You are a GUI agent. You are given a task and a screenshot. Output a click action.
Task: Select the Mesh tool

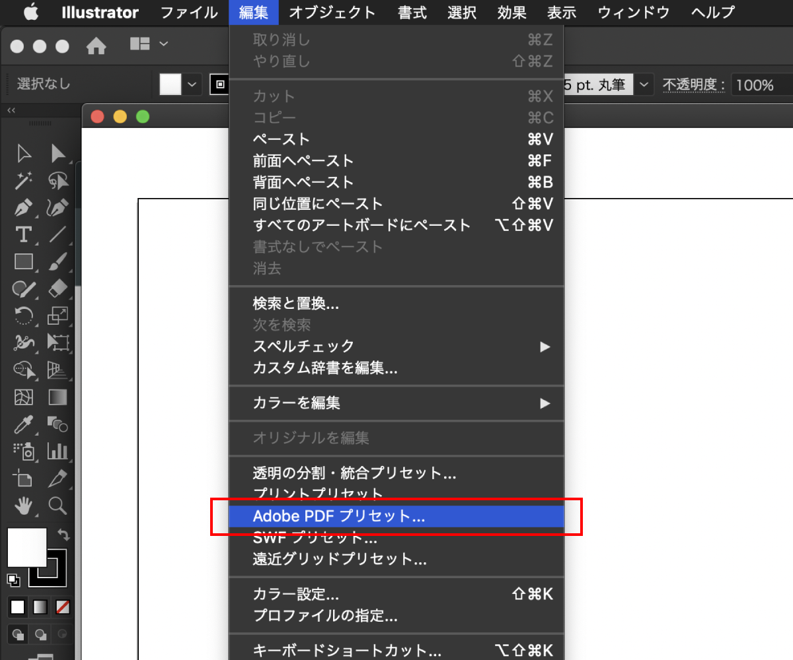[x=24, y=397]
